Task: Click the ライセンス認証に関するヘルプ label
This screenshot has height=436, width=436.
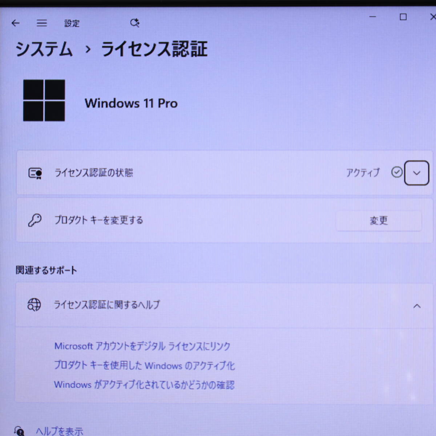Action: tap(107, 304)
